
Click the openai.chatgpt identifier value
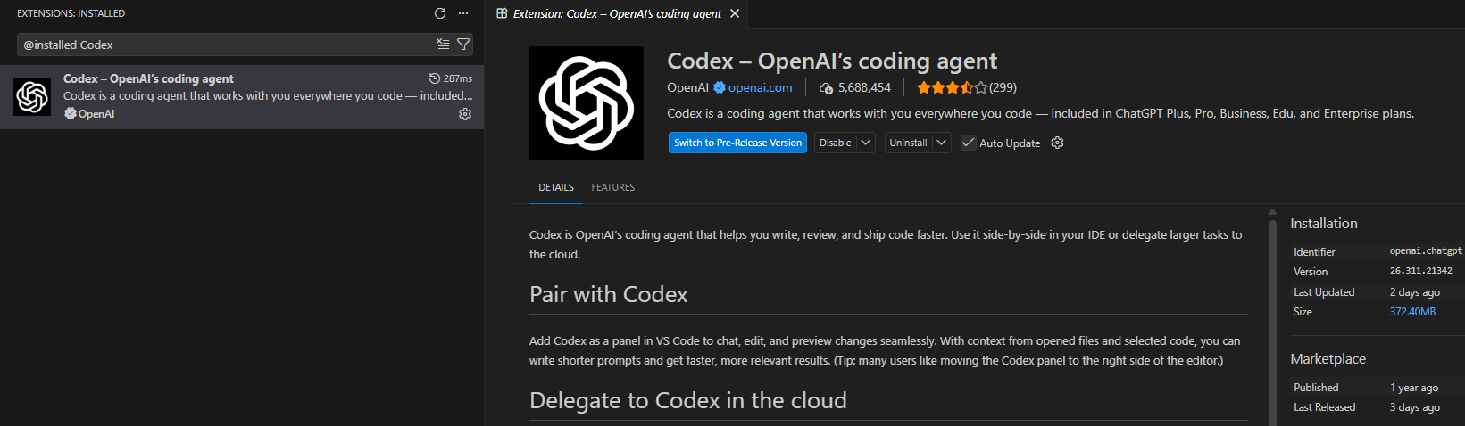click(x=1426, y=251)
